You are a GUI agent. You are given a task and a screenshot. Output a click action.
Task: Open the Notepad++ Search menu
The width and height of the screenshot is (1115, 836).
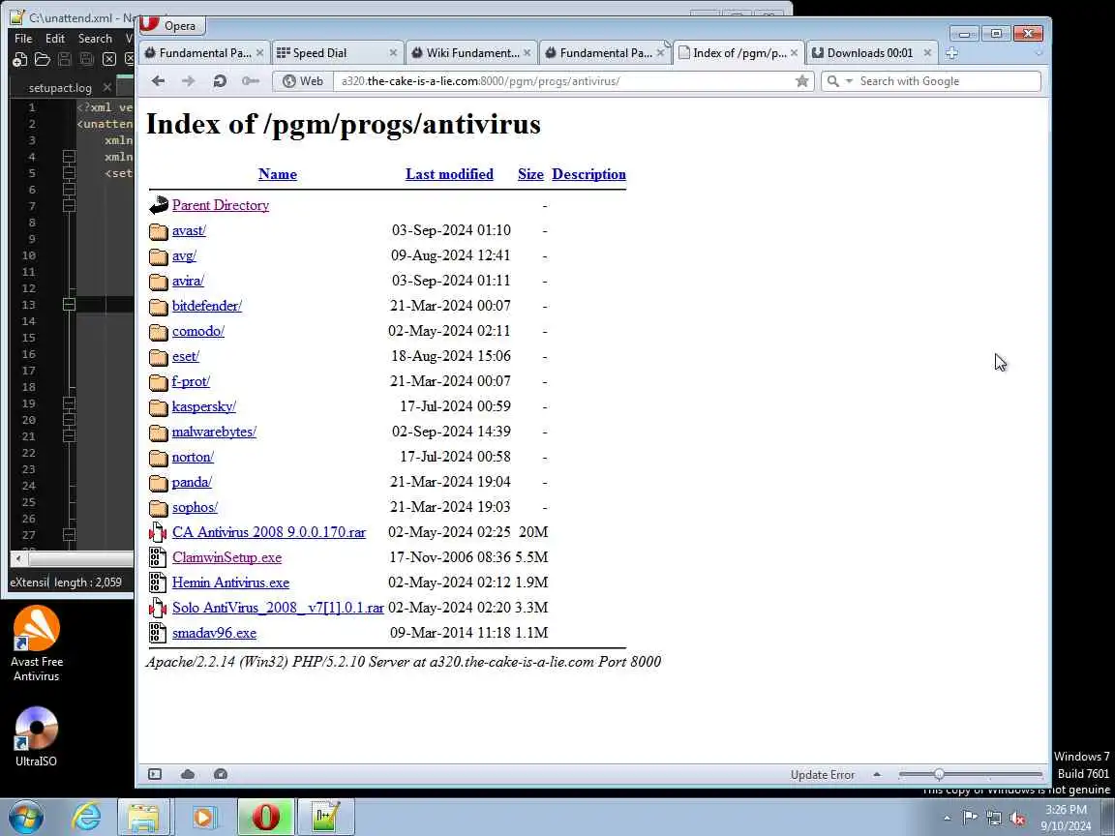point(95,39)
